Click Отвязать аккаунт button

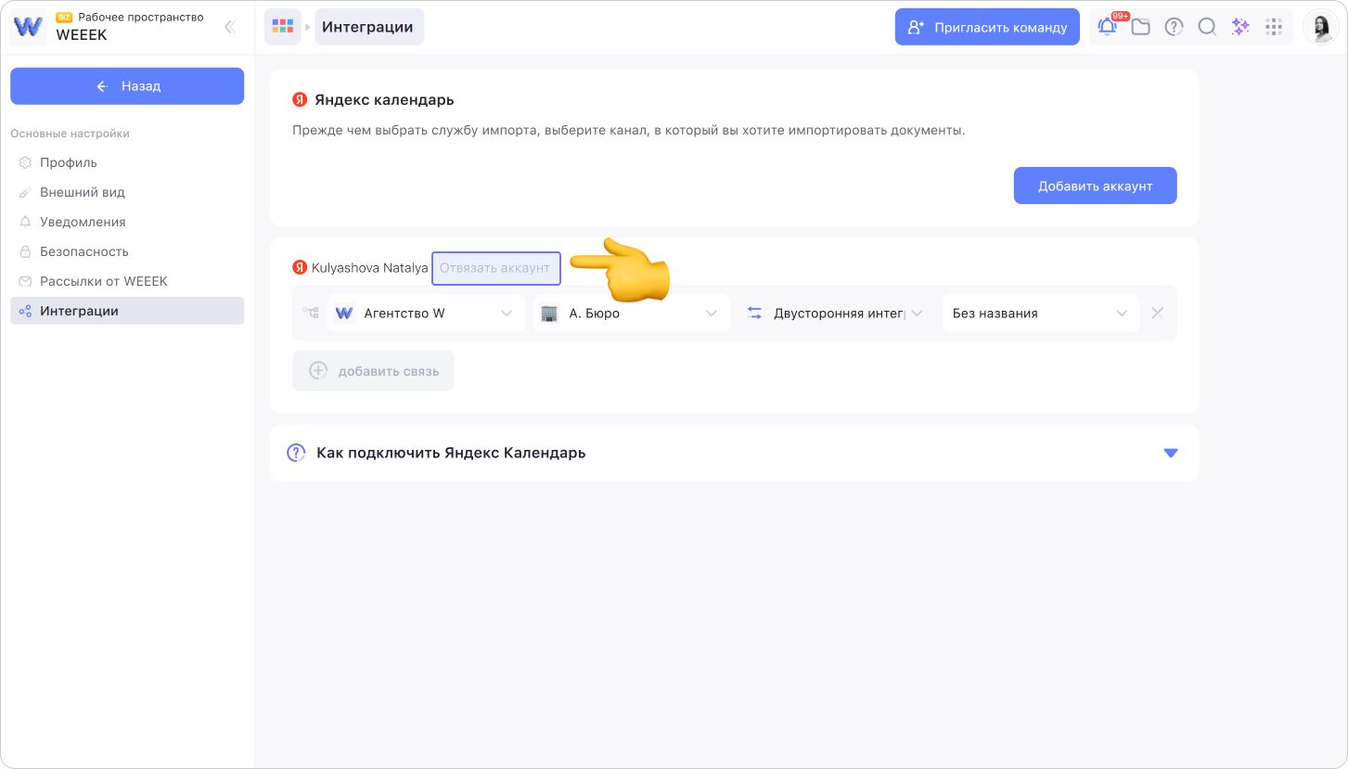click(x=495, y=268)
